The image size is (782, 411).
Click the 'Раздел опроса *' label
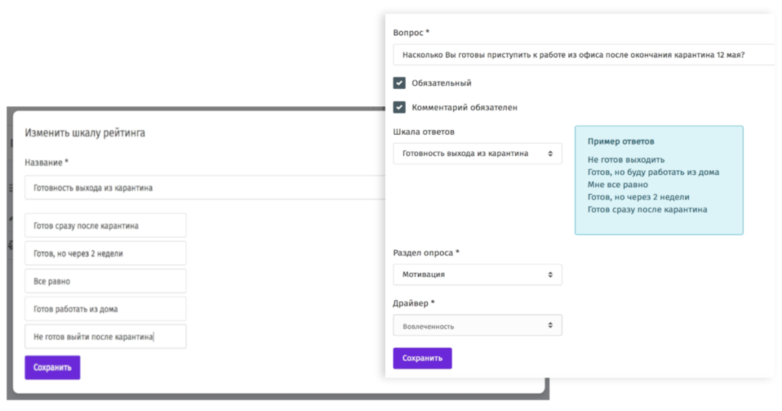[426, 253]
